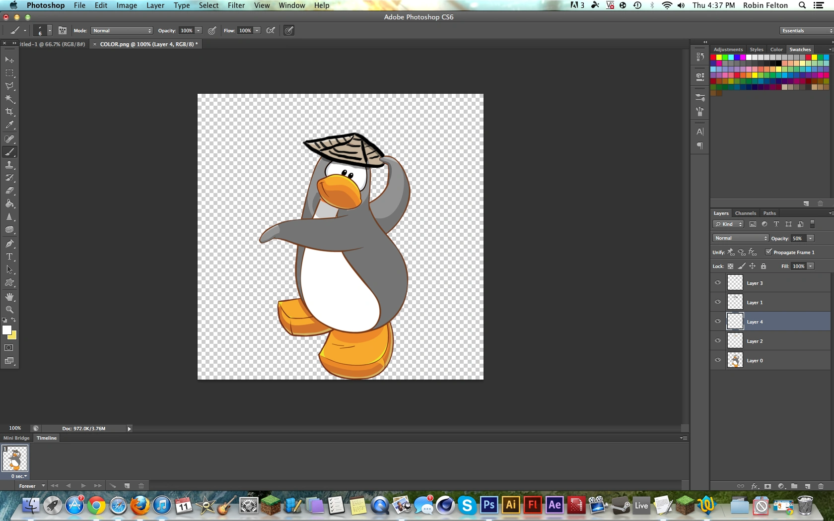
Task: Select the Clone Stamp tool
Action: click(x=9, y=165)
